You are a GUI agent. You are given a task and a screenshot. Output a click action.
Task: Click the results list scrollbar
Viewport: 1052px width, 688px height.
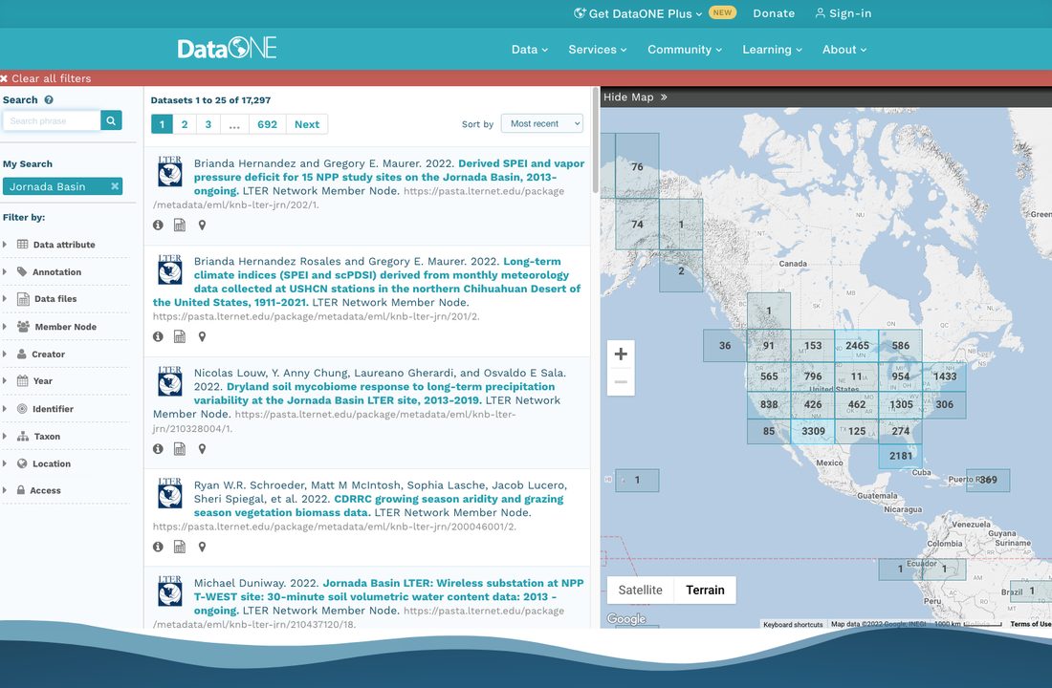point(595,140)
